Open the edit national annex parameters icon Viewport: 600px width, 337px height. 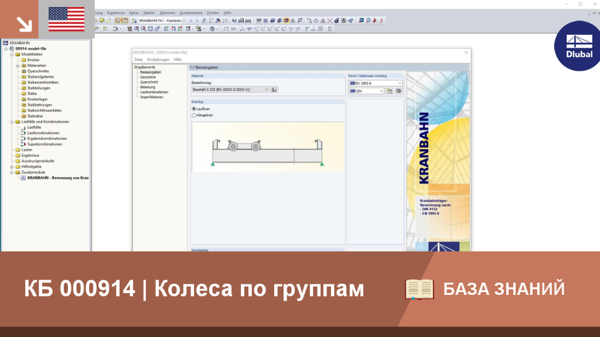(398, 91)
